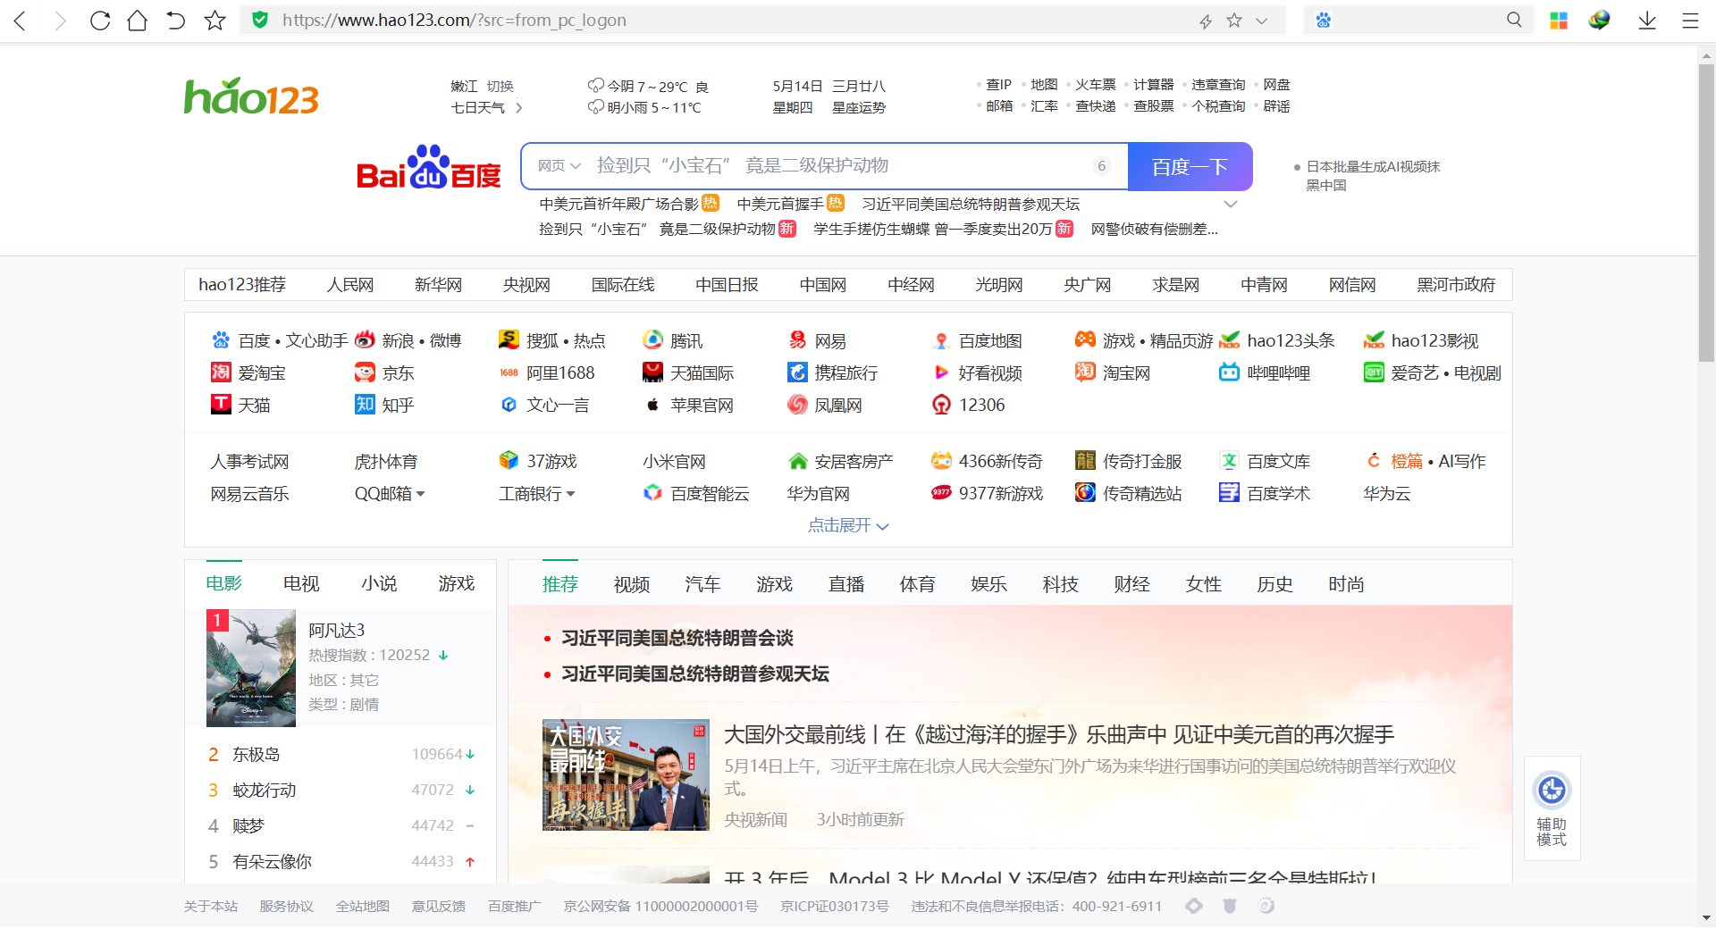Bookmark the page with the toolbar star

(x=214, y=21)
